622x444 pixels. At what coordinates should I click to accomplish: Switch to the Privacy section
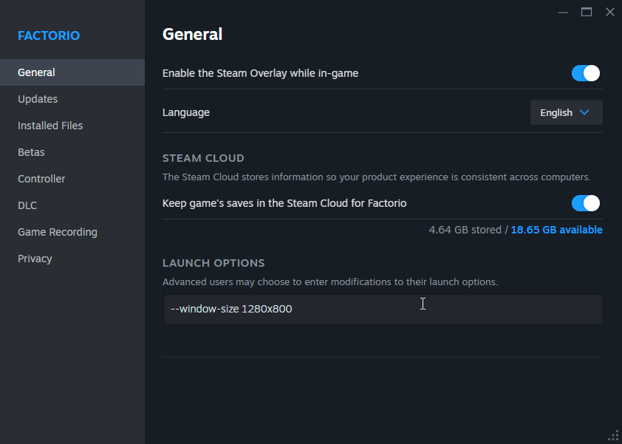tap(35, 259)
